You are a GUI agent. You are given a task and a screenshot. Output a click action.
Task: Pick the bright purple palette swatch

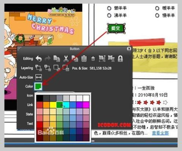coord(79,105)
